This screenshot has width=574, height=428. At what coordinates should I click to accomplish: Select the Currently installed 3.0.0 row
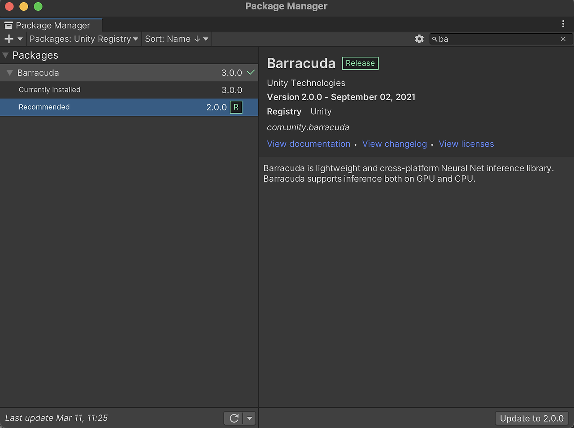129,90
